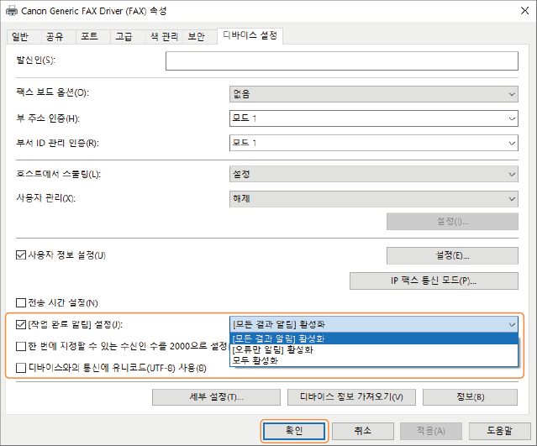537x446 pixels.
Task: Switch to the 일반 tab
Action: (x=20, y=37)
